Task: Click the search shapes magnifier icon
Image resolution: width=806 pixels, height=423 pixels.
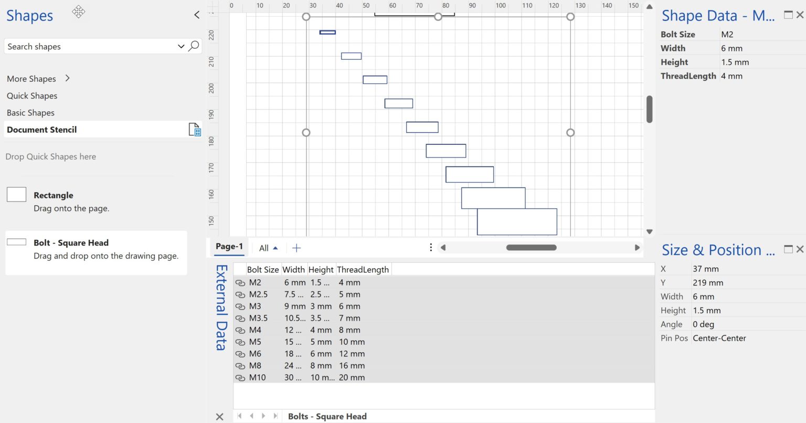Action: click(194, 46)
